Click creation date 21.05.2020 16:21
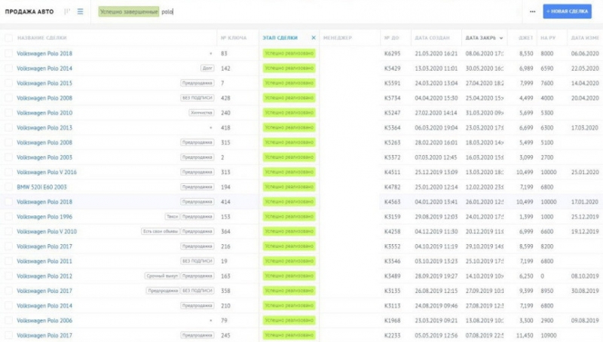Image resolution: width=603 pixels, height=342 pixels. coord(436,53)
